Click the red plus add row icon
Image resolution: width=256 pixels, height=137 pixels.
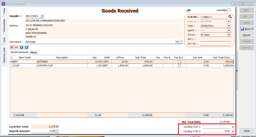[x=12, y=47]
